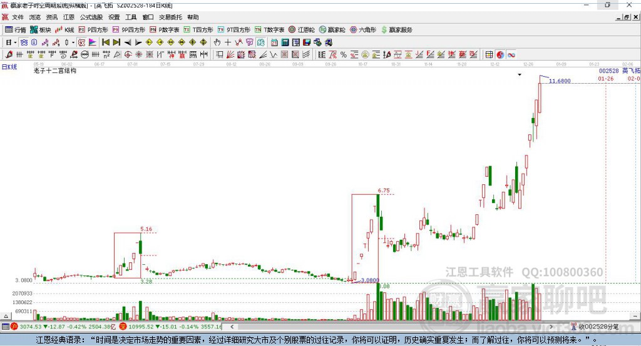Click the 11.6800 price high label
This screenshot has width=641, height=346.
tap(560, 81)
